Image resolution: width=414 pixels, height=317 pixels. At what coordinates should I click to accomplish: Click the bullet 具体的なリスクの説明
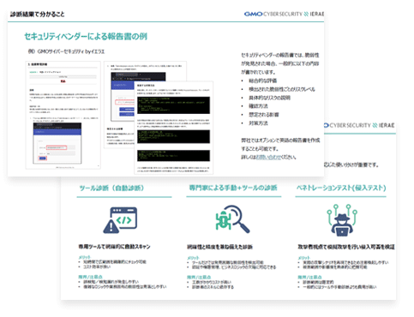(269, 98)
